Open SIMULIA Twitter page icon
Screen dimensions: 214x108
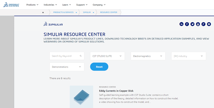click(192, 24)
